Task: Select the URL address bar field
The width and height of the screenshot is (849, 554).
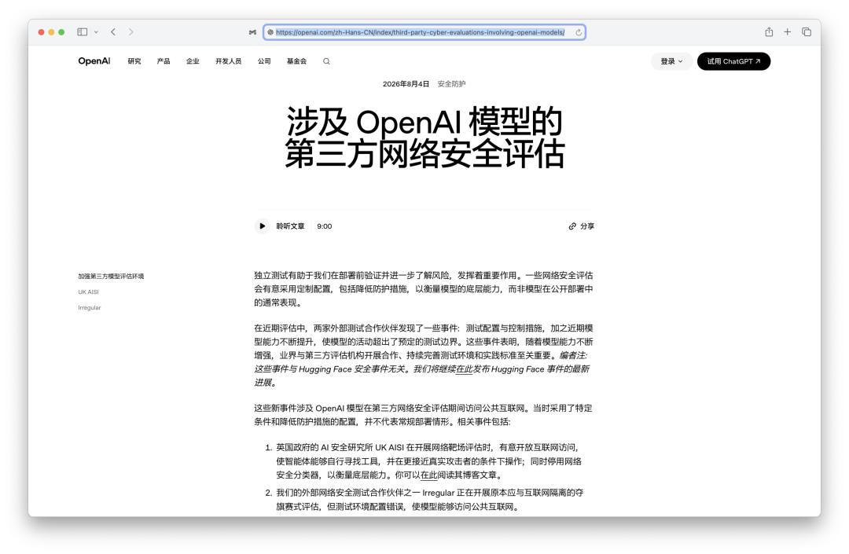Action: coord(424,32)
